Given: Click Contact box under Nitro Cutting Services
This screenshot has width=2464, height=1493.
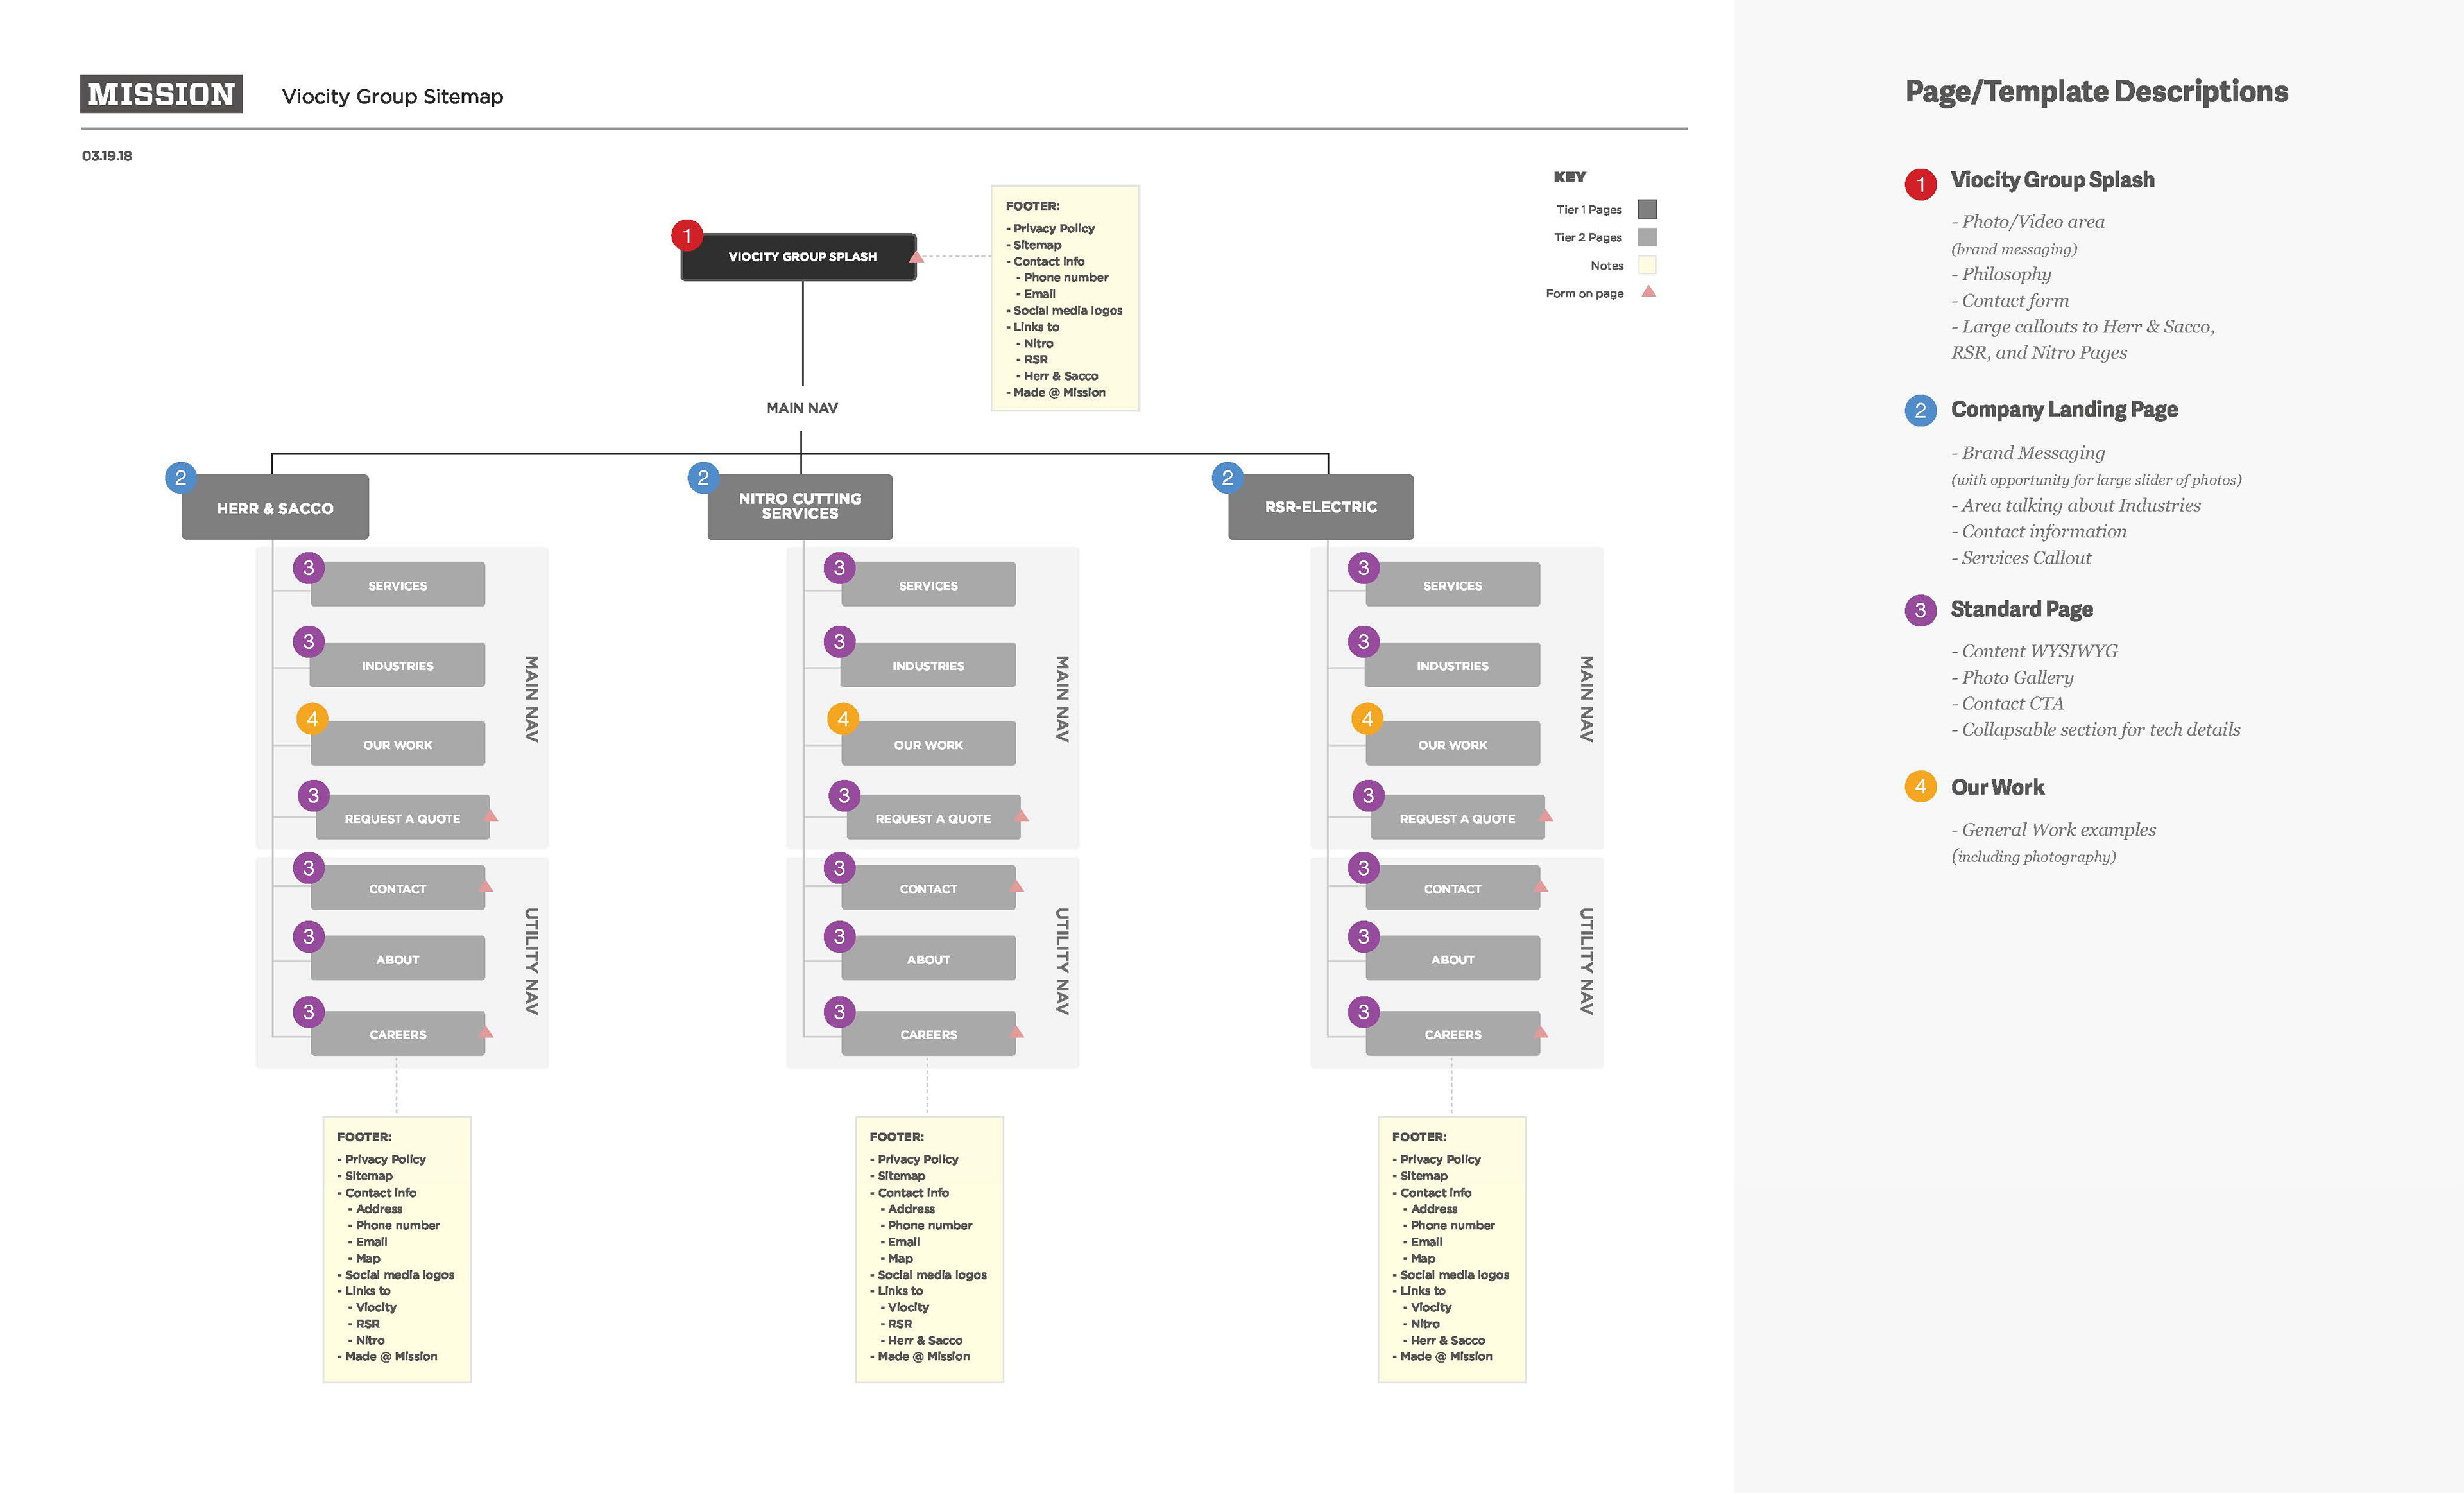Looking at the screenshot, I should click(x=929, y=887).
